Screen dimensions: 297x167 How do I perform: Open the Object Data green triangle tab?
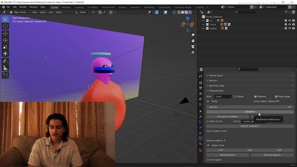pos(200,138)
